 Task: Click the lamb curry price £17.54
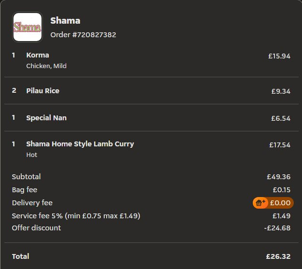[279, 144]
